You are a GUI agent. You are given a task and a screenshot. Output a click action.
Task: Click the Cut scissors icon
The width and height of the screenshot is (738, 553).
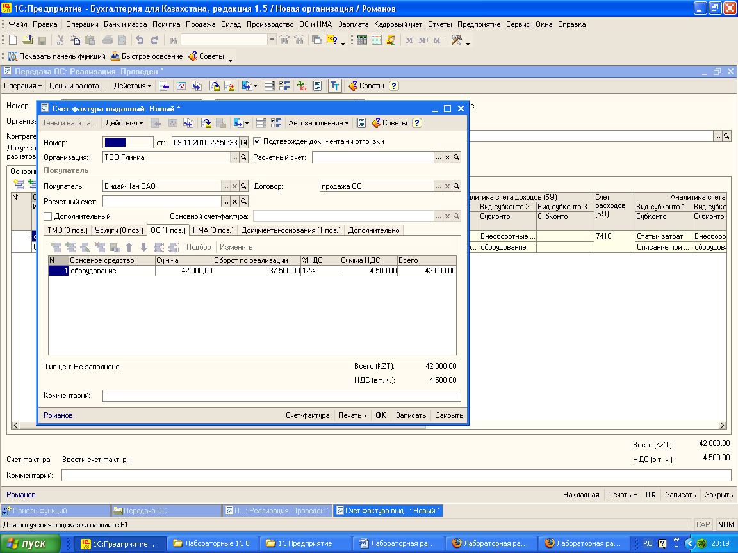pos(60,40)
